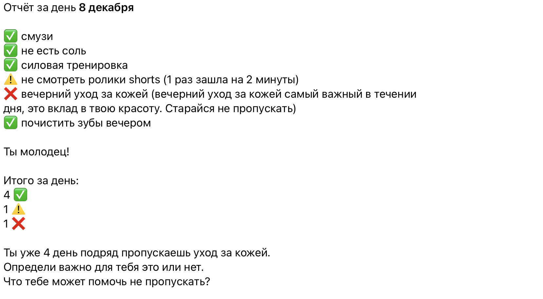Screen dimensions: 543x299
Task: Click the question Что тебе может помочь
Action: click(107, 282)
